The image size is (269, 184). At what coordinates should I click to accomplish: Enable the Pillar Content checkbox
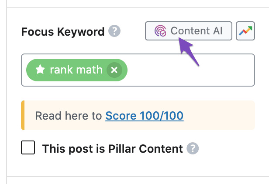click(28, 148)
